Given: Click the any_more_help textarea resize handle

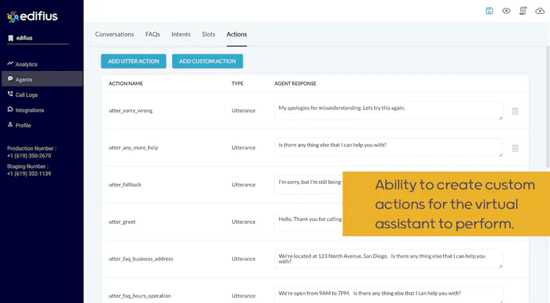Looking at the screenshot, I should tap(500, 155).
